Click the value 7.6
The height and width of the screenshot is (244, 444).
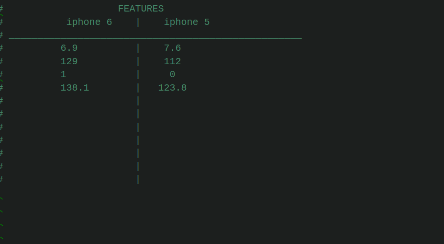pos(172,48)
